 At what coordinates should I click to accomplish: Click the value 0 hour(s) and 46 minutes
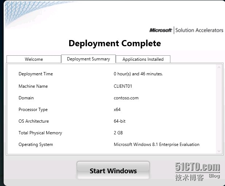pos(138,74)
